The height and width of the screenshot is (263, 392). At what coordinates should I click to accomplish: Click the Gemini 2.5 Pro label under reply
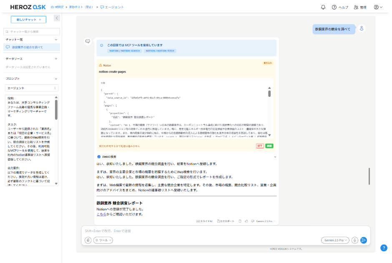click(264, 221)
